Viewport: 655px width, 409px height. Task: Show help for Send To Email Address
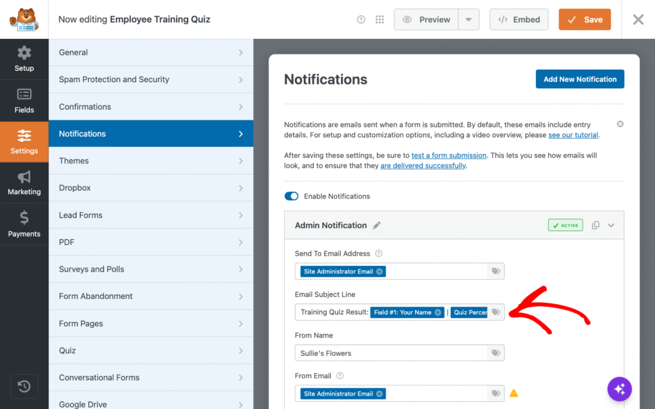pos(379,253)
